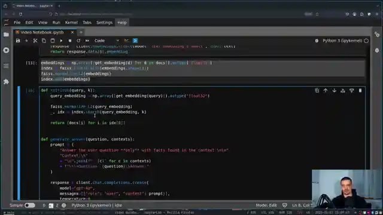Viewport: 383px width, 215px height.
Task: Save the notebook with the floppy icon
Action: pos(18,41)
